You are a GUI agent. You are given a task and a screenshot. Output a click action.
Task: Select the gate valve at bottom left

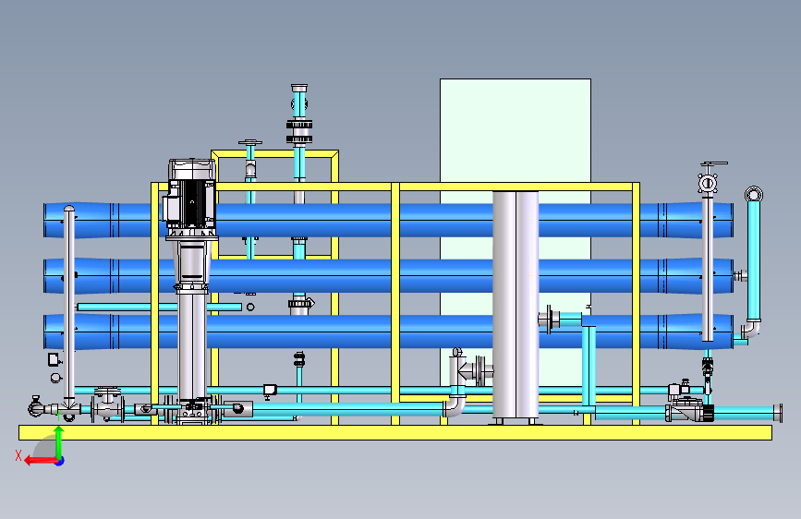click(107, 404)
